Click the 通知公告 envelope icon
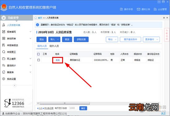170x116 pixels. pyautogui.click(x=138, y=9)
